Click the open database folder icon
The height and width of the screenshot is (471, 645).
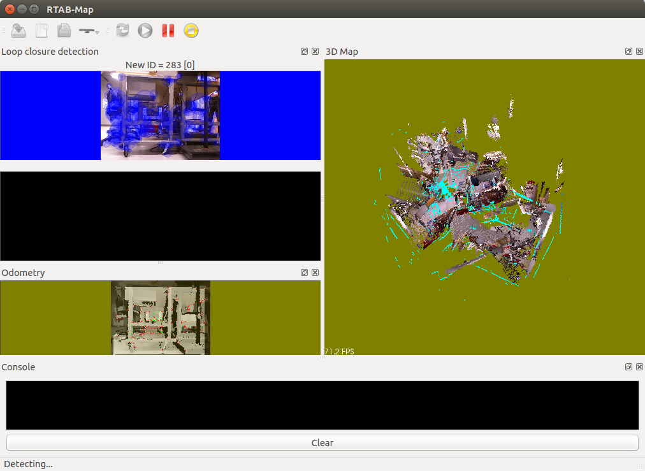[64, 30]
